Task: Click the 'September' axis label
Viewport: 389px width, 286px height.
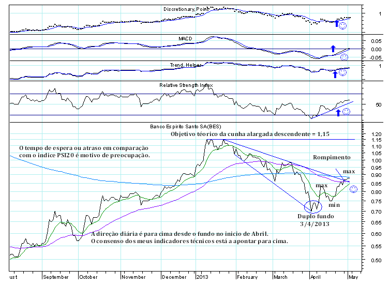Action: tap(56, 277)
